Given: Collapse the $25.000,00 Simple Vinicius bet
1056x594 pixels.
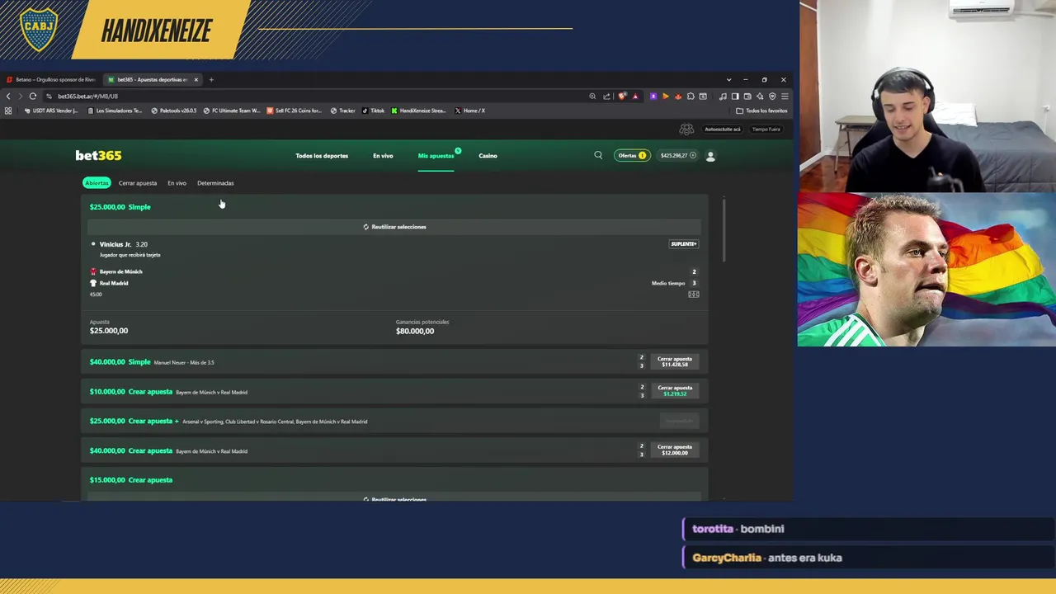Looking at the screenshot, I should tap(394, 207).
